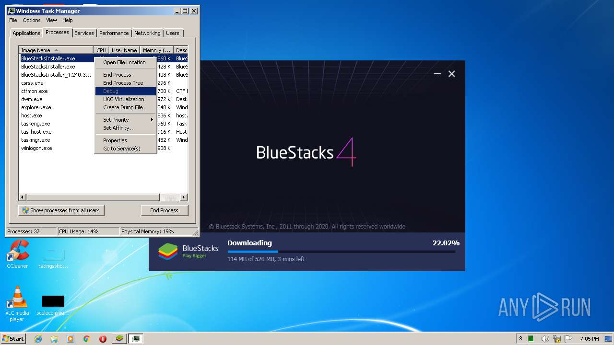Click the green CPU meter tray icon
The width and height of the screenshot is (614, 345).
click(531, 339)
